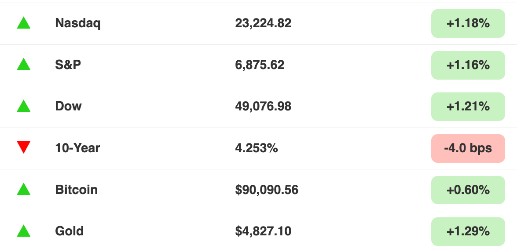The height and width of the screenshot is (249, 517).
Task: Click the Bitcoin price $90,090.56
Action: pyautogui.click(x=267, y=190)
